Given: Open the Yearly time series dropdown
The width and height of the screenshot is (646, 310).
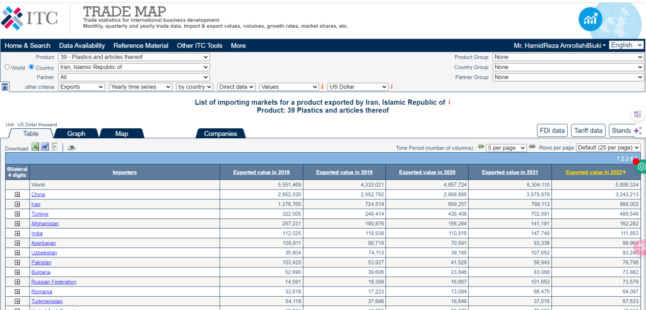Looking at the screenshot, I should (141, 87).
